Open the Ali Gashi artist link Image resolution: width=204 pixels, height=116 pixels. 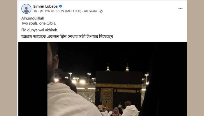(90, 11)
